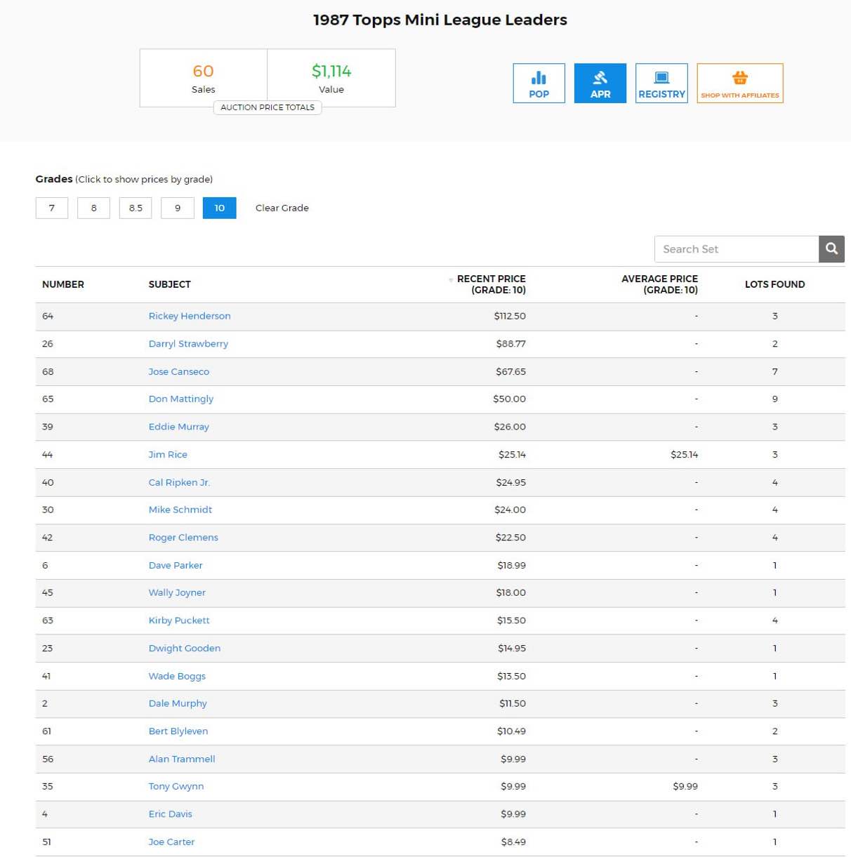Screen dimensions: 851x857
Task: Open Alan Trammell card link
Action: 182,759
